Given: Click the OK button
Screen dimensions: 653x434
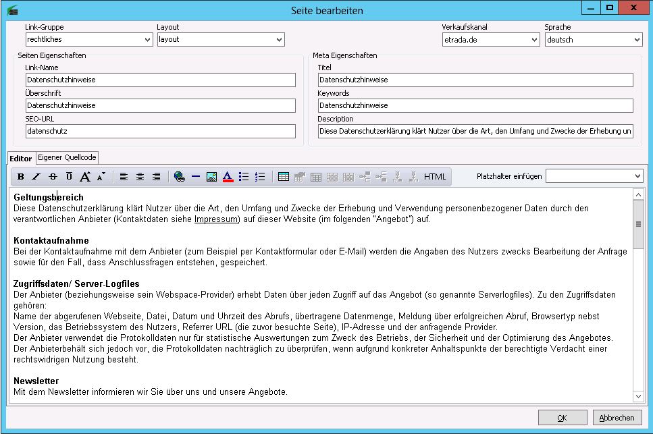Looking at the screenshot, I should tap(562, 418).
